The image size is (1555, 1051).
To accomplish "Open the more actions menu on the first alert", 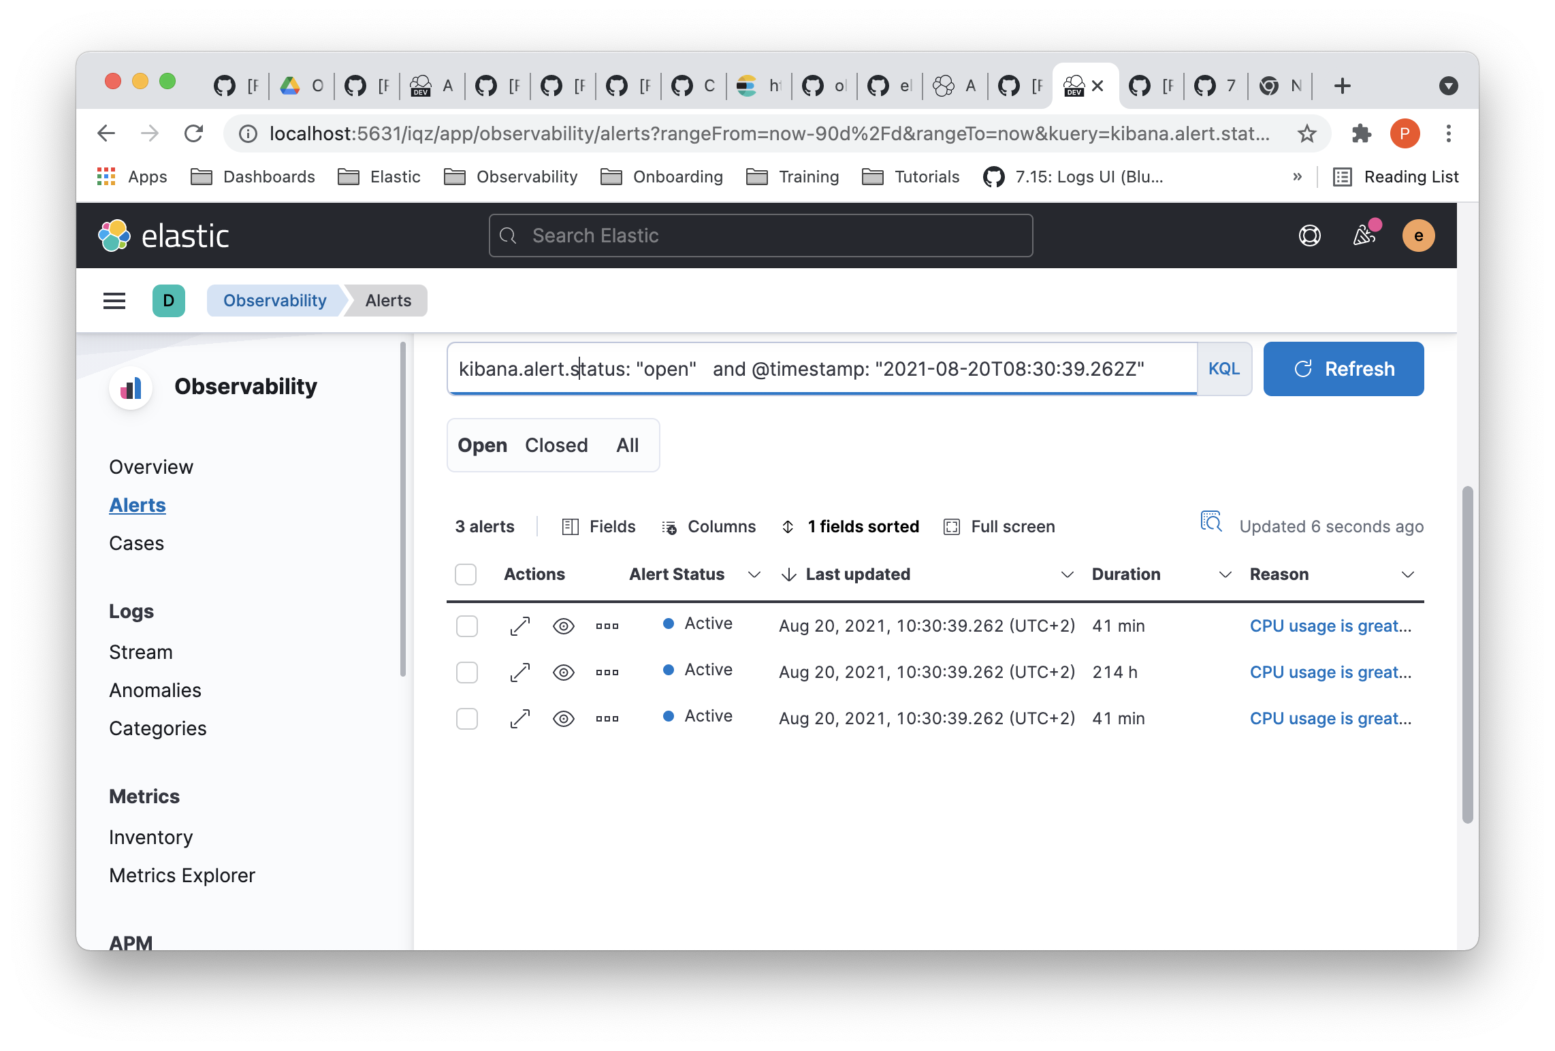I will click(x=607, y=626).
